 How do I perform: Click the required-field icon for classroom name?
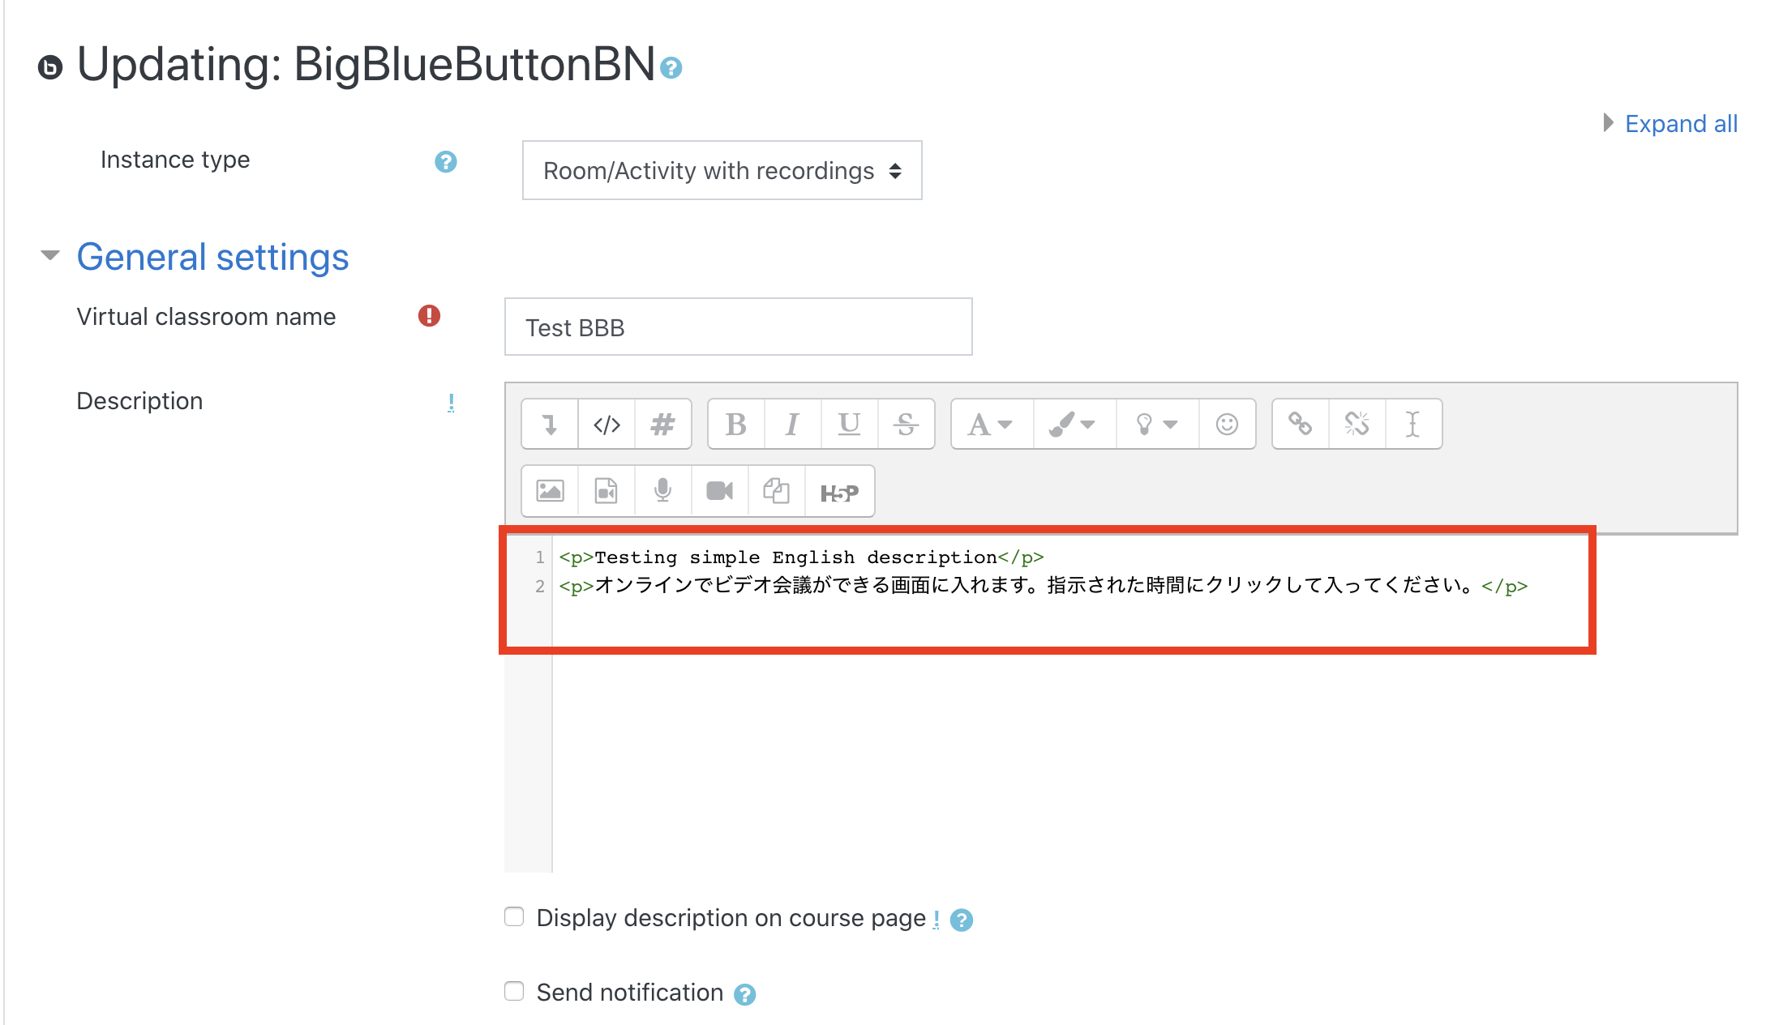(x=429, y=316)
